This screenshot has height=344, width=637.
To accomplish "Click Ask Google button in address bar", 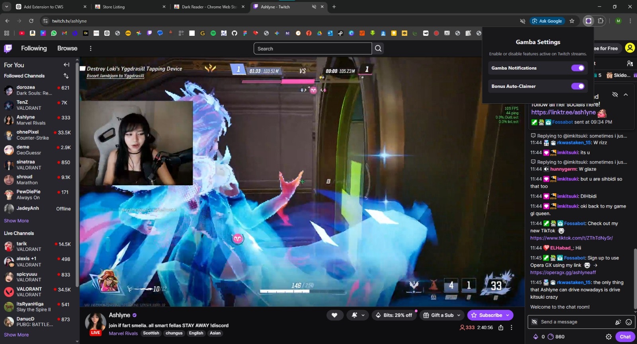I will click(547, 21).
